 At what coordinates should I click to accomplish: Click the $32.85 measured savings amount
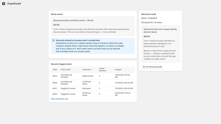[56, 25]
